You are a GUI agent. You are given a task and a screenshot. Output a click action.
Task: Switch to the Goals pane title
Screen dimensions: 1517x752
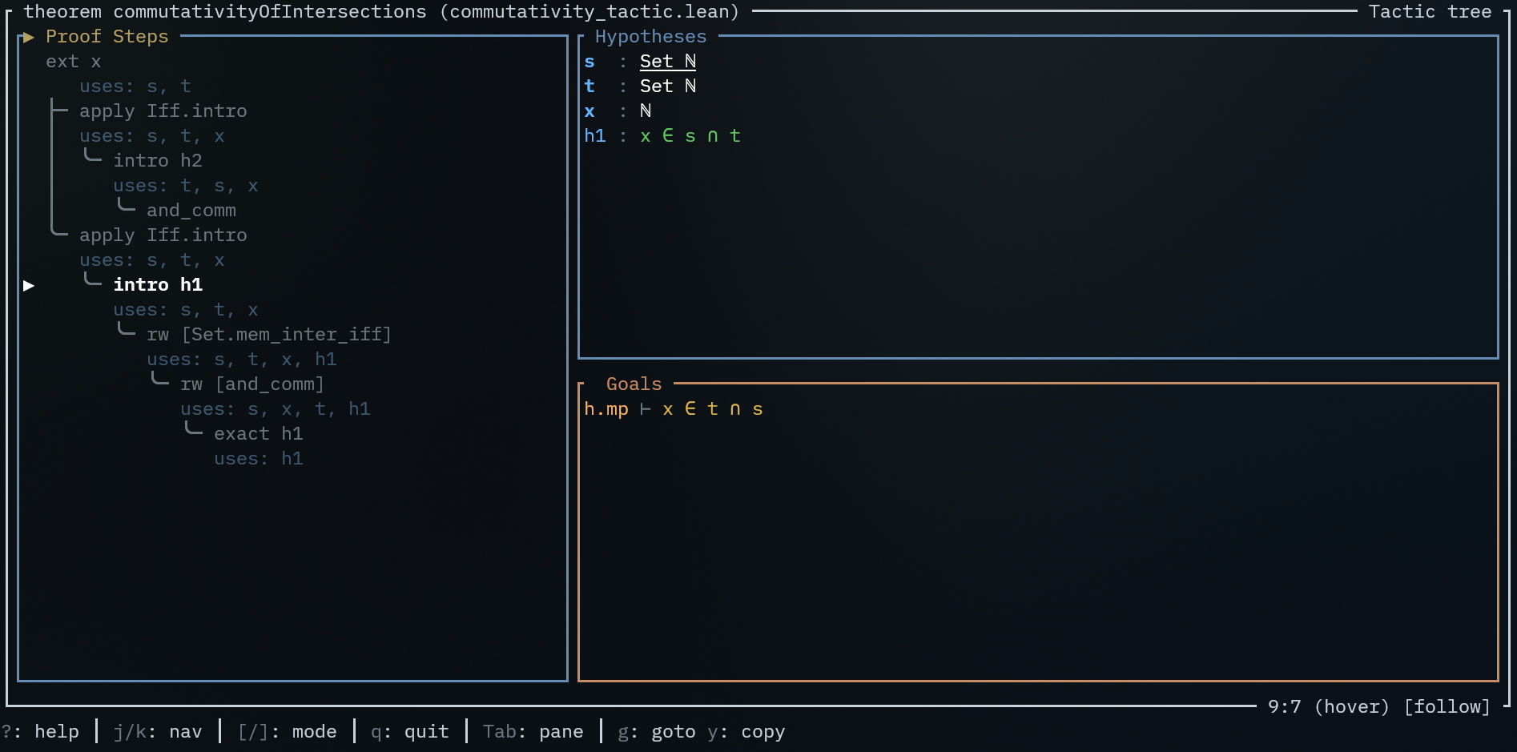[634, 384]
